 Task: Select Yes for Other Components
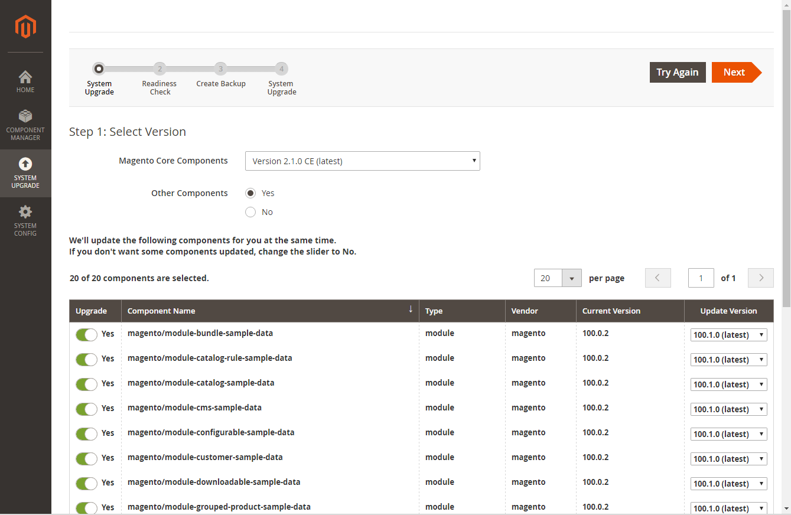click(x=250, y=193)
